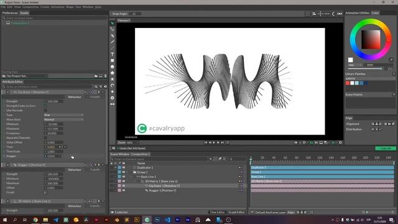Click Cavalry app icon in taskbar

[x=147, y=220]
